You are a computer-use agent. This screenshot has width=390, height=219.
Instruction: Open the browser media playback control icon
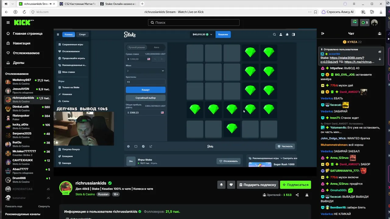click(363, 12)
